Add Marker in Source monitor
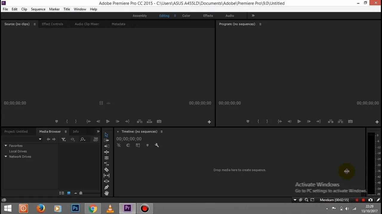The image size is (382, 214). (x=56, y=121)
